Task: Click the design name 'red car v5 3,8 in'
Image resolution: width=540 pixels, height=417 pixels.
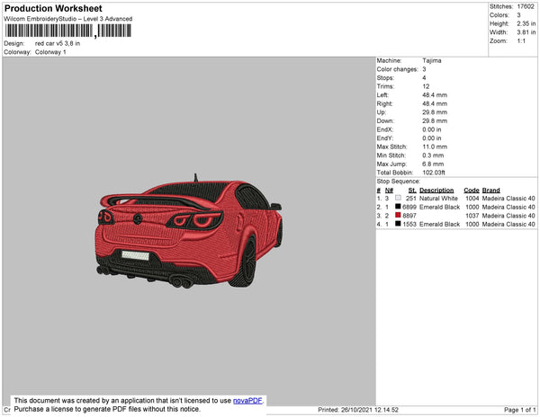Action: [x=58, y=44]
